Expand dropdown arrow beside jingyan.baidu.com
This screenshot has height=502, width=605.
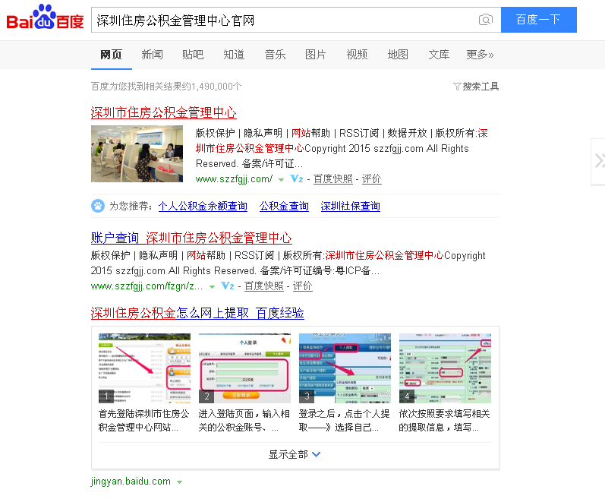pos(179,482)
